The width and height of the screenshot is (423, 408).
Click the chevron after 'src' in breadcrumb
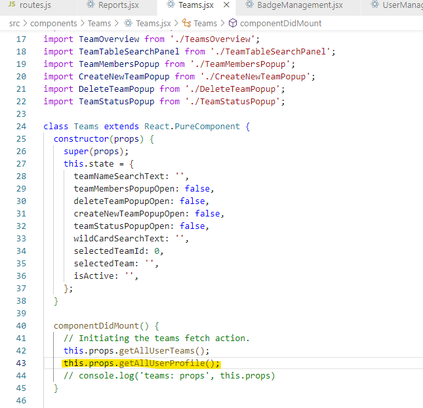pyautogui.click(x=25, y=24)
